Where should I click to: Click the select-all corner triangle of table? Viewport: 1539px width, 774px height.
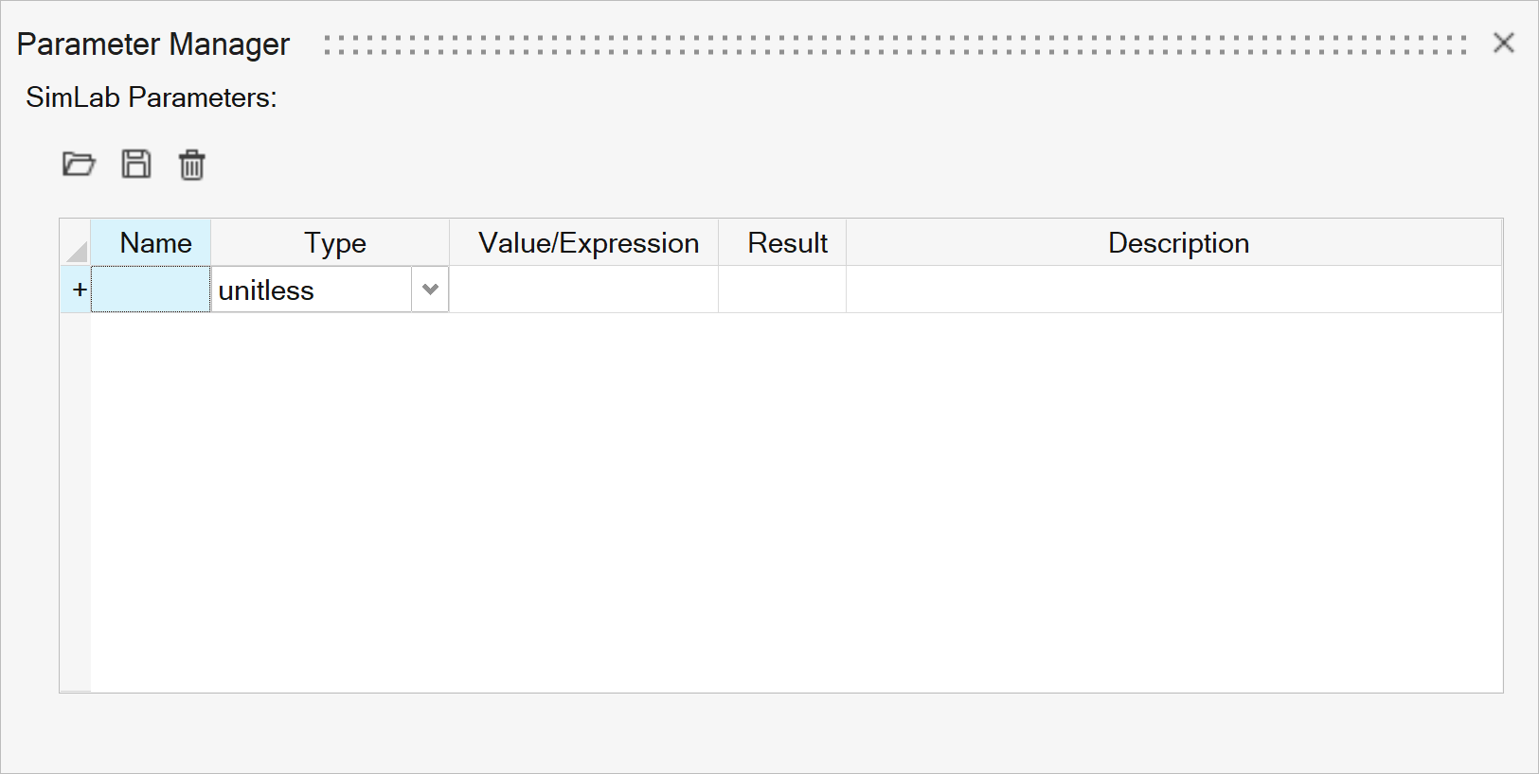76,250
